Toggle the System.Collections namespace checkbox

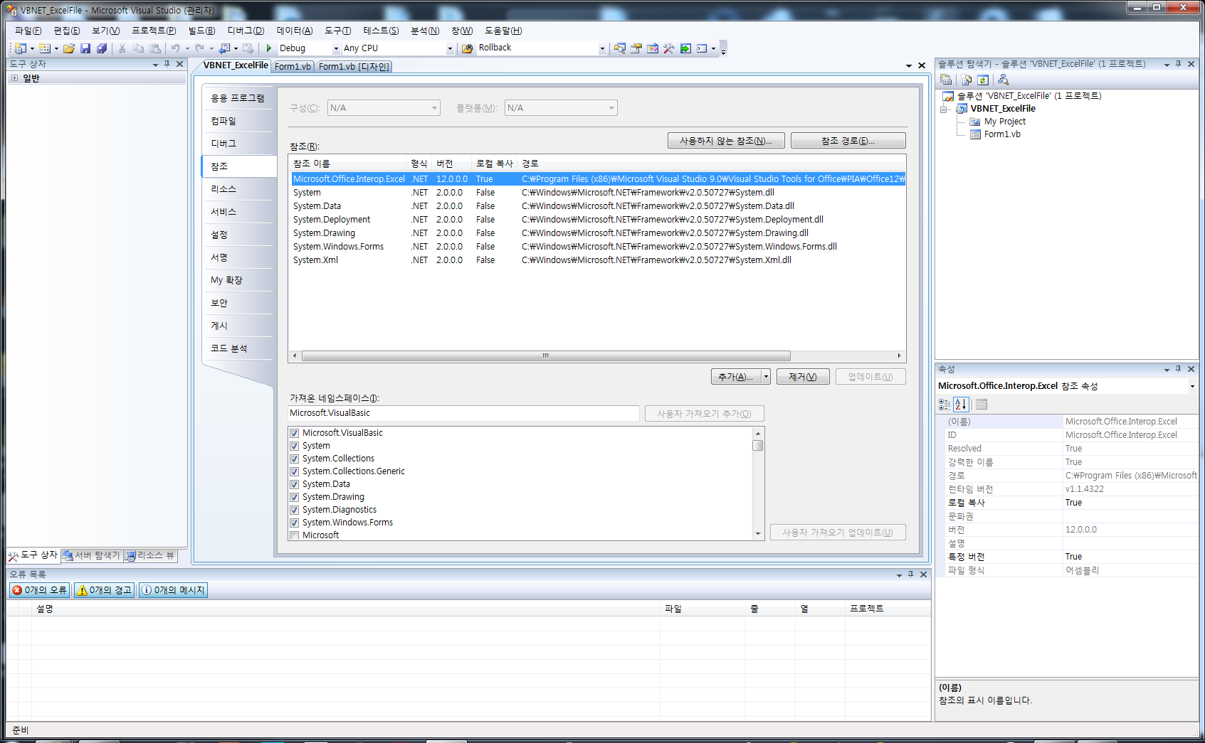click(x=294, y=459)
